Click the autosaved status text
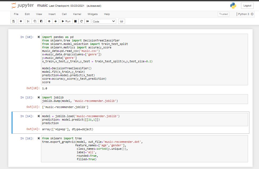This screenshot has width=259, height=169. coord(94,6)
